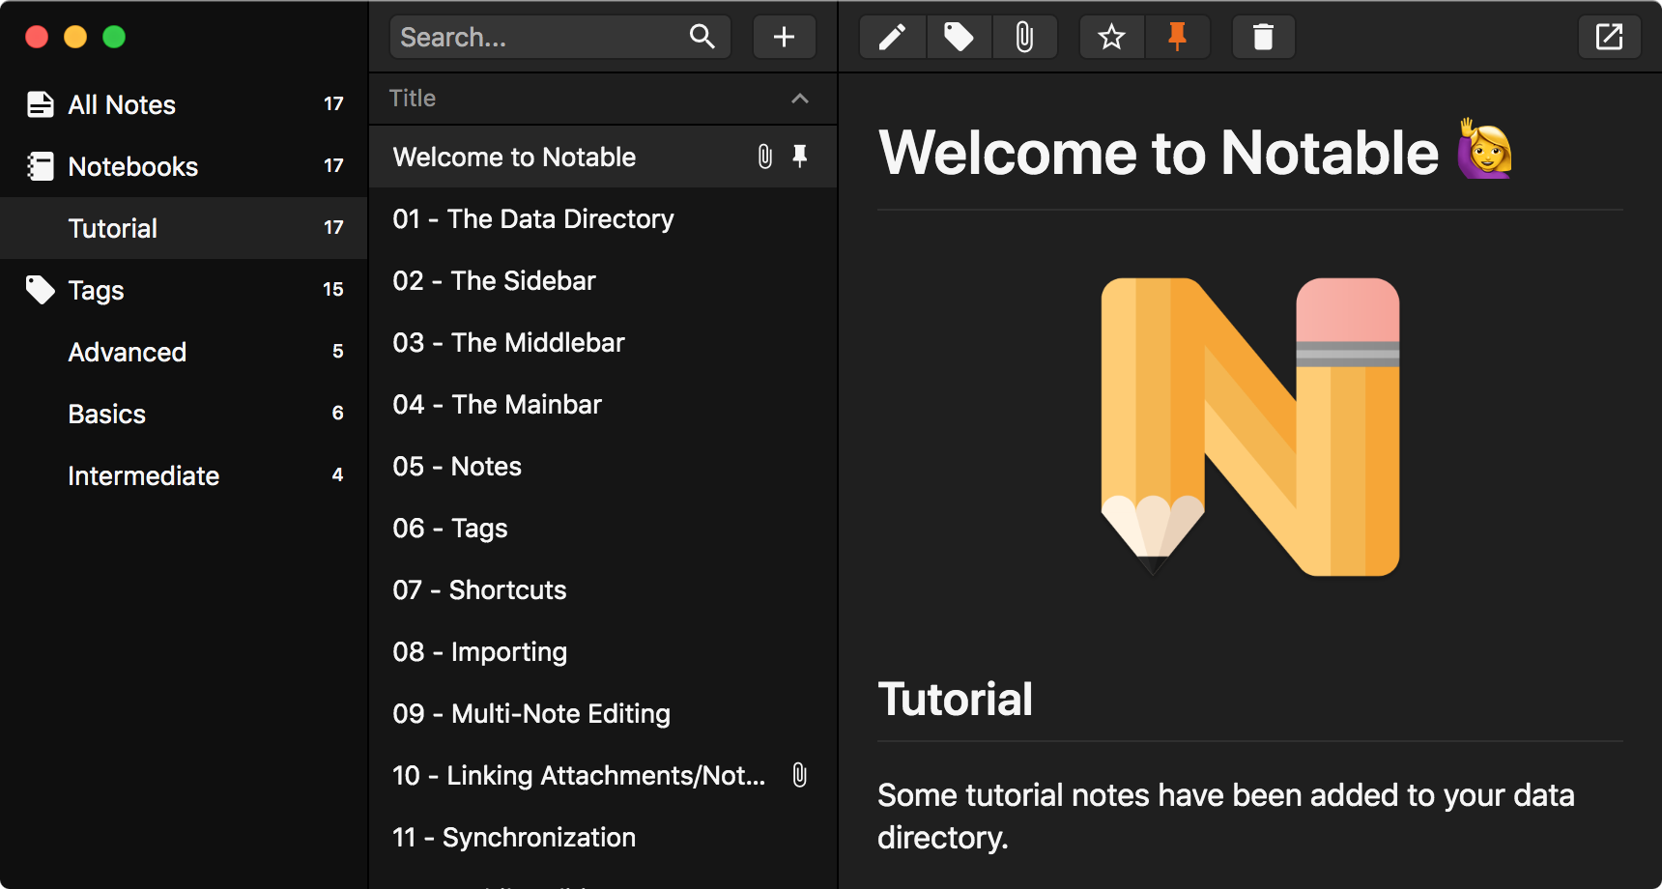Open the Title sort column header
The width and height of the screenshot is (1662, 889).
pyautogui.click(x=603, y=99)
